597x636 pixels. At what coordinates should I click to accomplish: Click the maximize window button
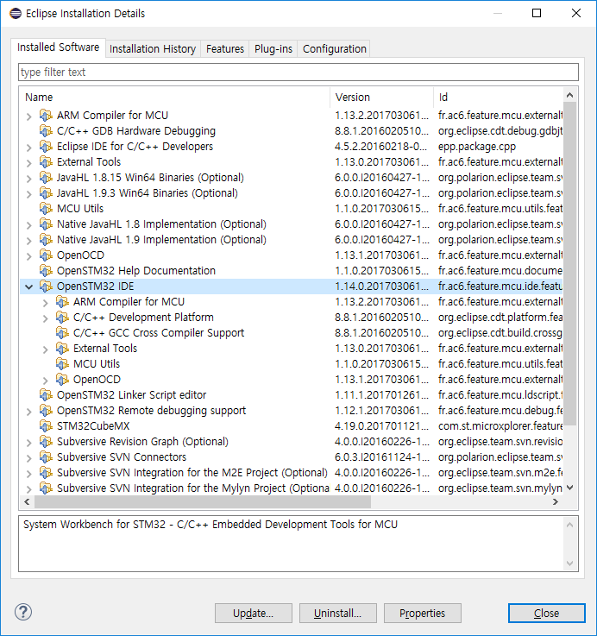(x=537, y=14)
